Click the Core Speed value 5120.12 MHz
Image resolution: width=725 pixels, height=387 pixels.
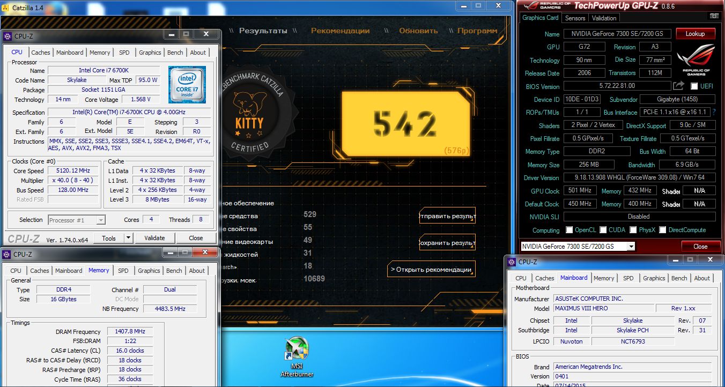click(x=73, y=170)
